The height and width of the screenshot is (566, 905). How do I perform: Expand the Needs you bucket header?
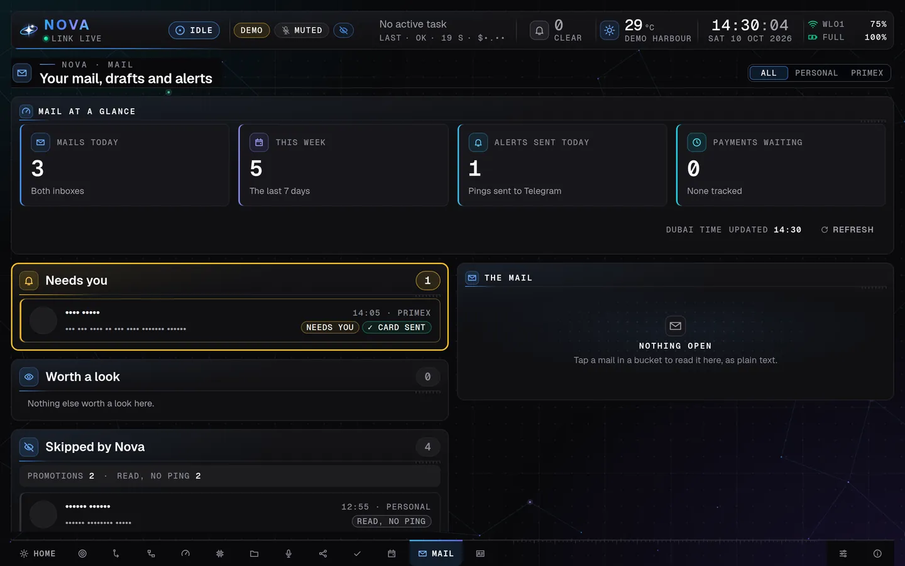230,280
